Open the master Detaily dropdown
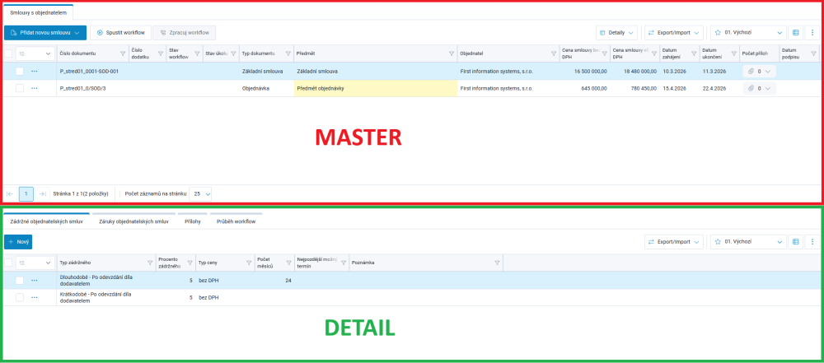Viewport: 824px width, 363px height. [616, 33]
